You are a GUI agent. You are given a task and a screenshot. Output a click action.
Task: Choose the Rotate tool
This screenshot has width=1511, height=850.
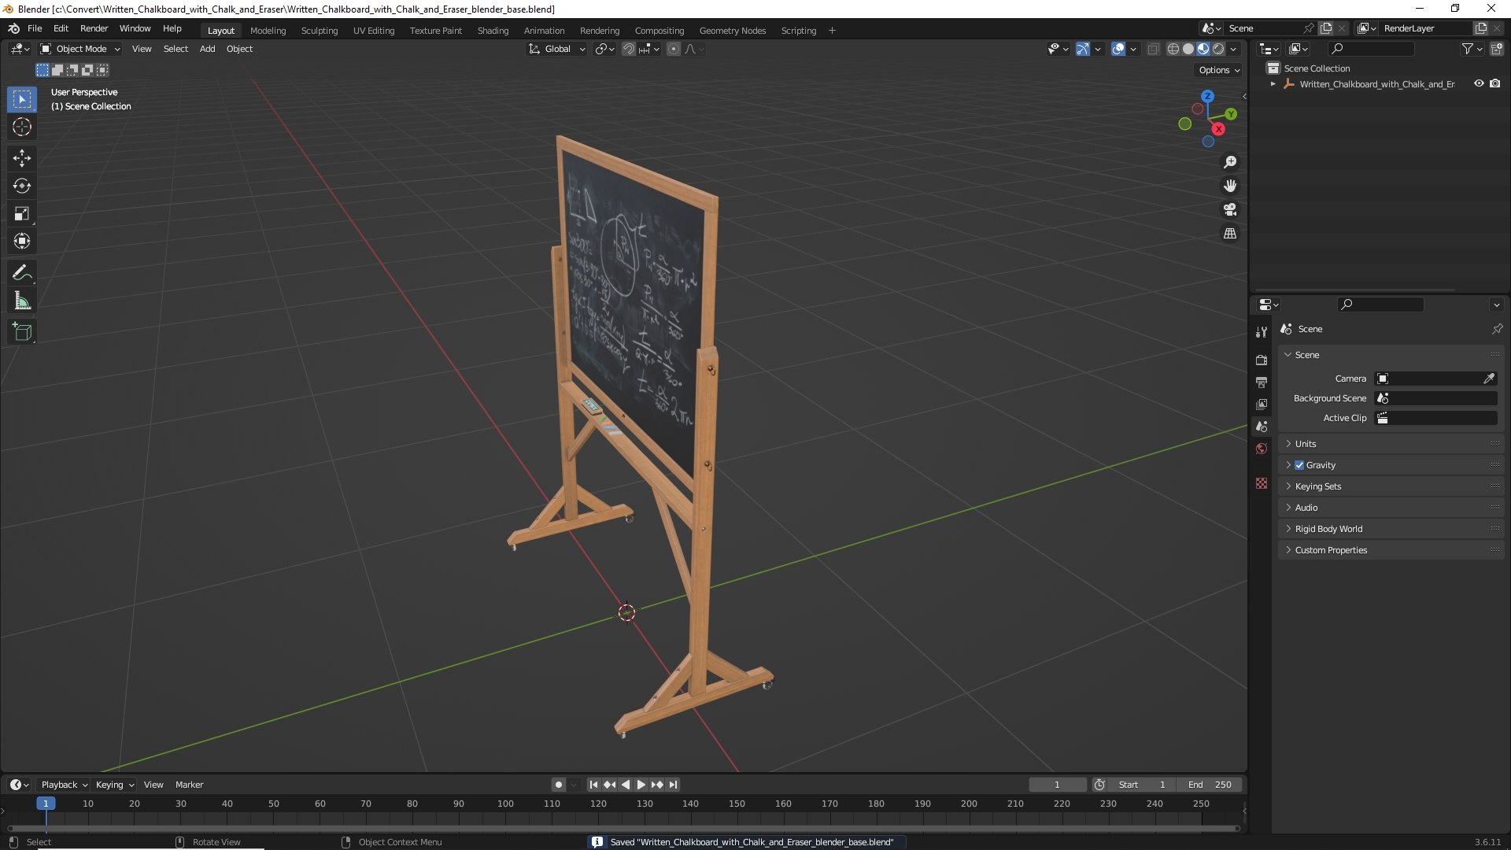click(22, 186)
